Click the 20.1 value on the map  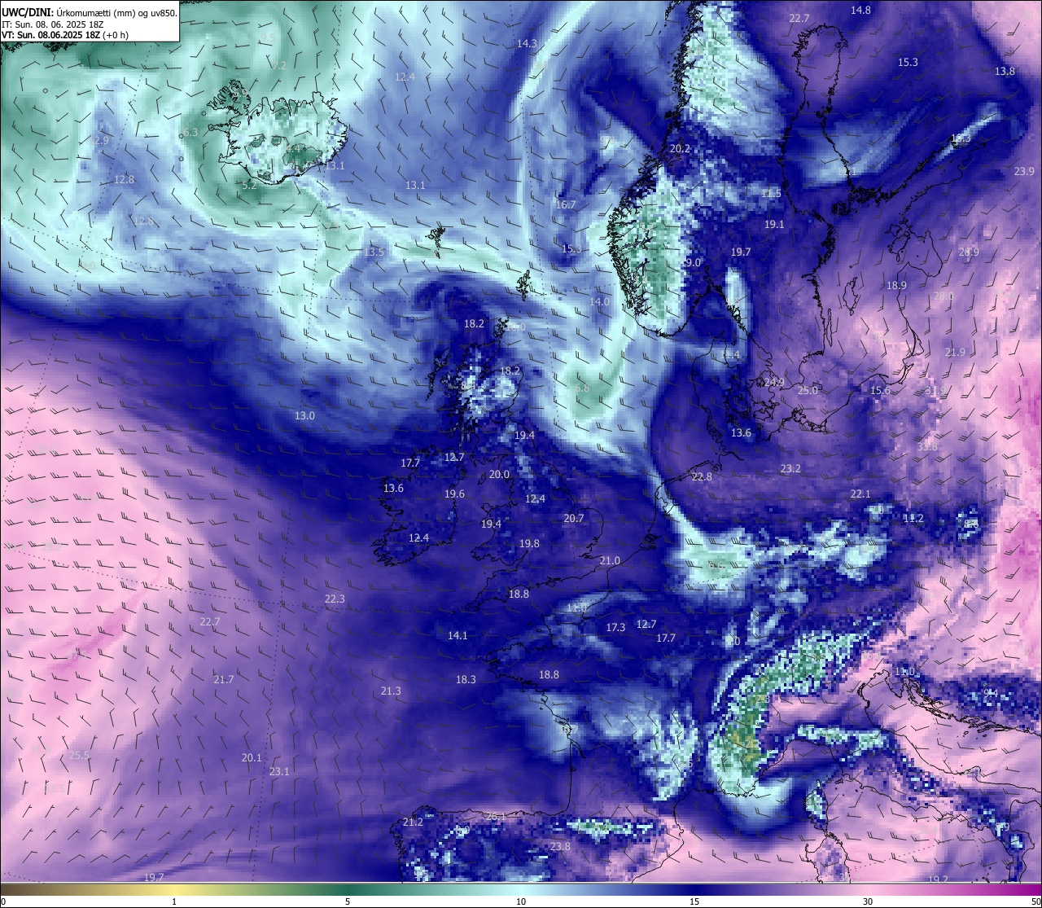252,757
